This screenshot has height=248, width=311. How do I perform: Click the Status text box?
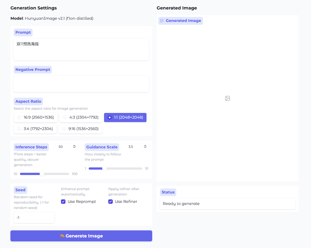[x=227, y=204]
